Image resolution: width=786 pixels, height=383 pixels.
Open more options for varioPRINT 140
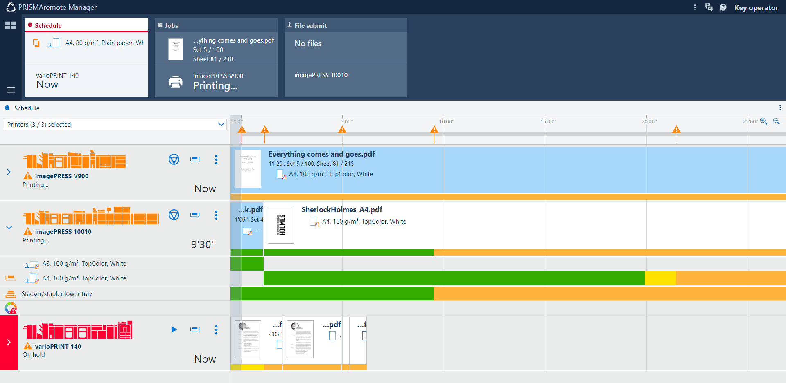[x=216, y=330]
